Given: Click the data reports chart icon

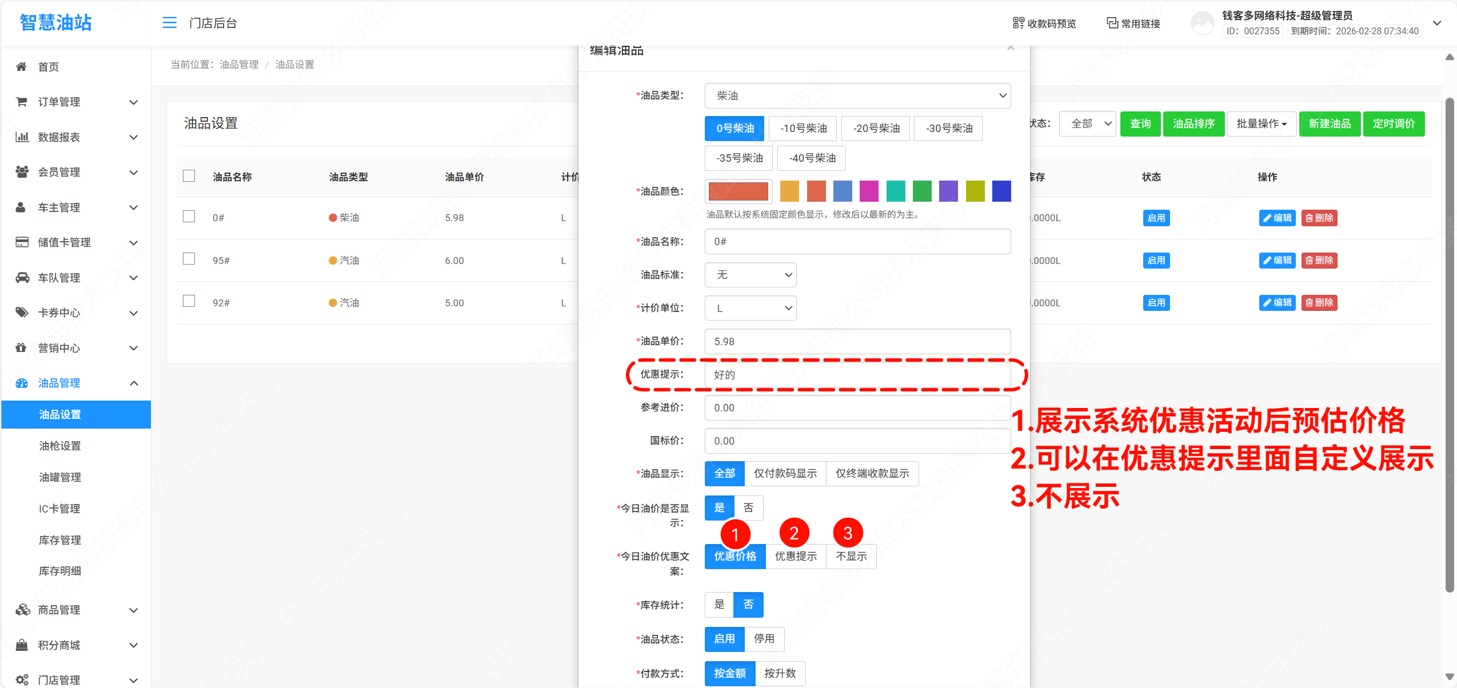Looking at the screenshot, I should (x=22, y=137).
